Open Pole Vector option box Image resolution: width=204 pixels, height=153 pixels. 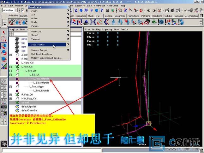point(68,44)
